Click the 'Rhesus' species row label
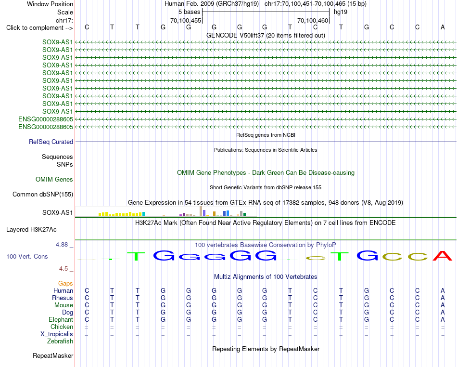 pos(63,298)
